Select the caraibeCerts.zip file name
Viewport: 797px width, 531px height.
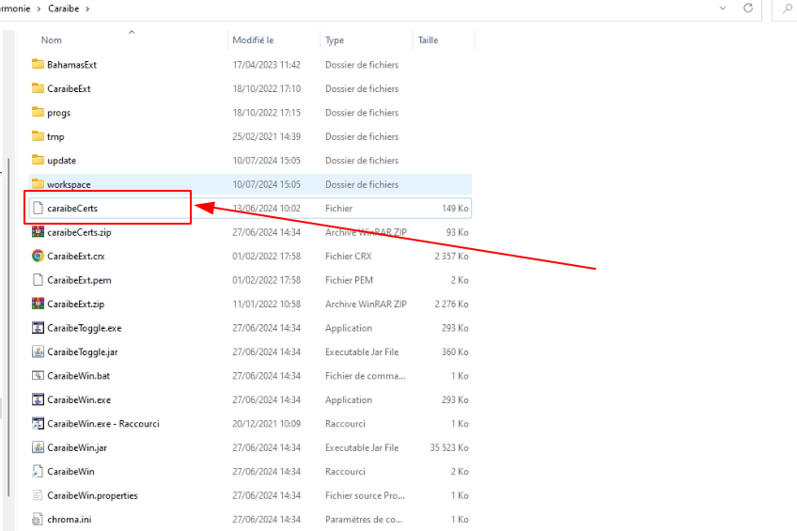tap(79, 232)
